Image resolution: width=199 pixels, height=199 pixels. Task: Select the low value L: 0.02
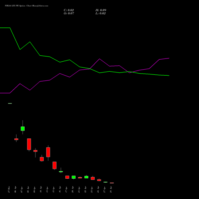click(x=101, y=14)
